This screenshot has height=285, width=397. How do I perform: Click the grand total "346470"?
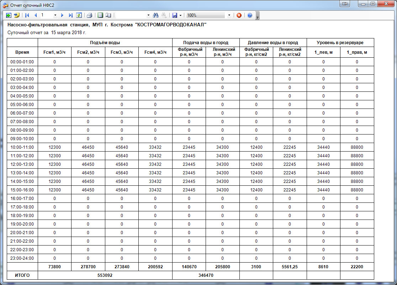pos(206,275)
